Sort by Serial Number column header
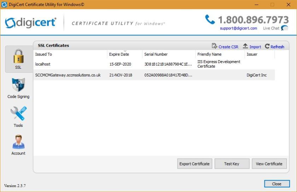Image resolution: width=297 pixels, height=192 pixels. coord(156,55)
